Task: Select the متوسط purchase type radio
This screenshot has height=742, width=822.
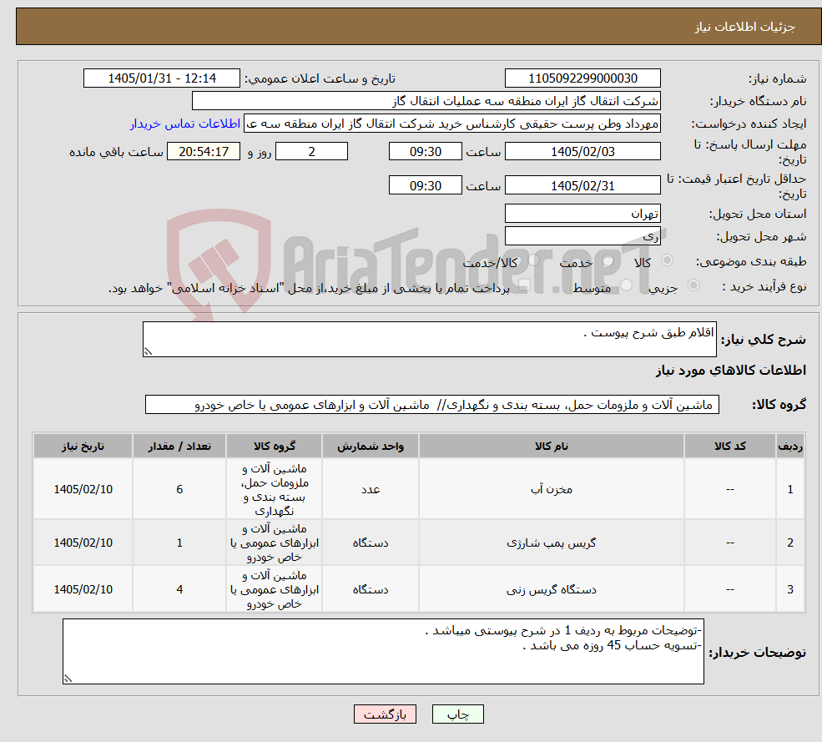Action: [627, 285]
